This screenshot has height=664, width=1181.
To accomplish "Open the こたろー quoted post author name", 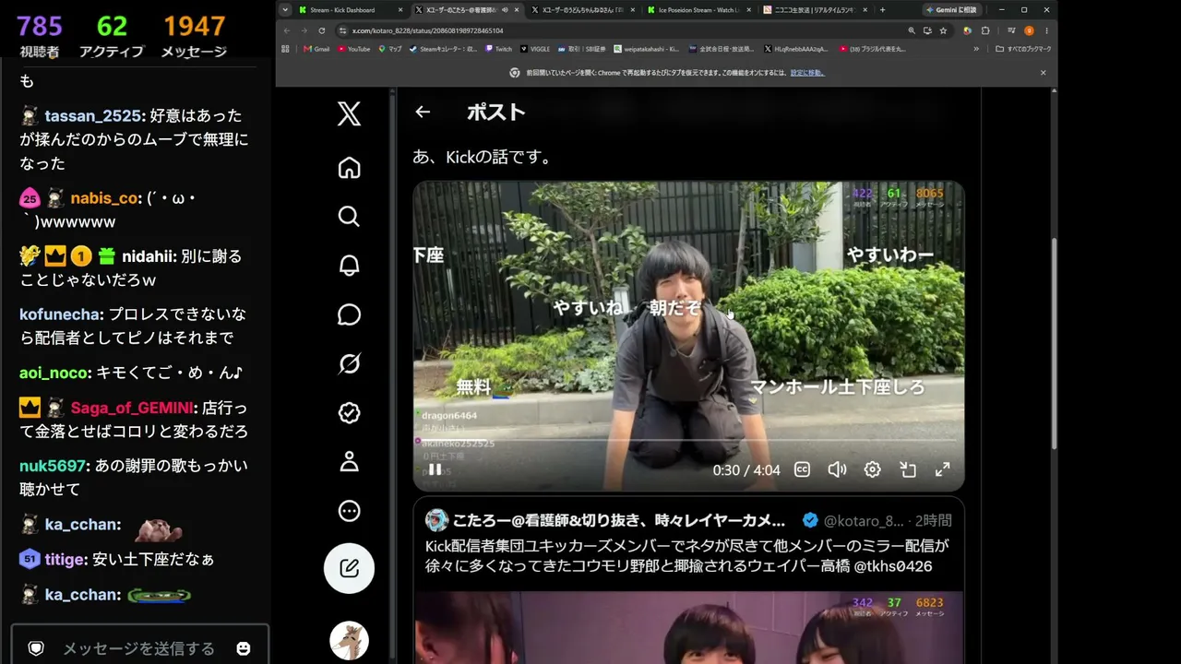I will click(619, 520).
